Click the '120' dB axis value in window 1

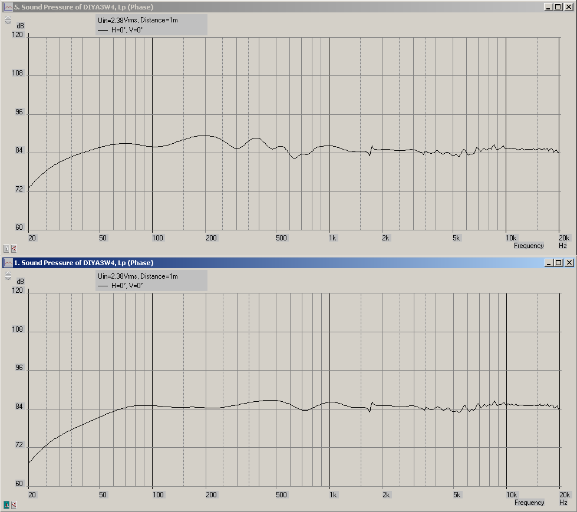[x=17, y=290]
